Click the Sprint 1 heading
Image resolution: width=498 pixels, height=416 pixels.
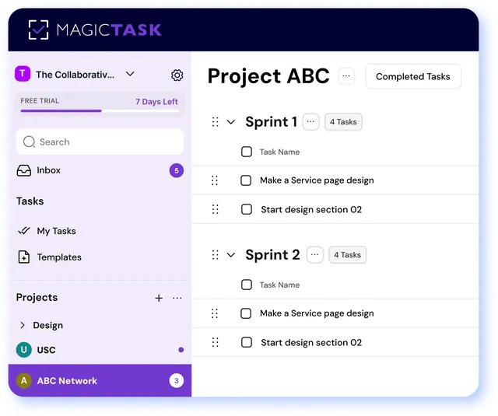point(271,122)
